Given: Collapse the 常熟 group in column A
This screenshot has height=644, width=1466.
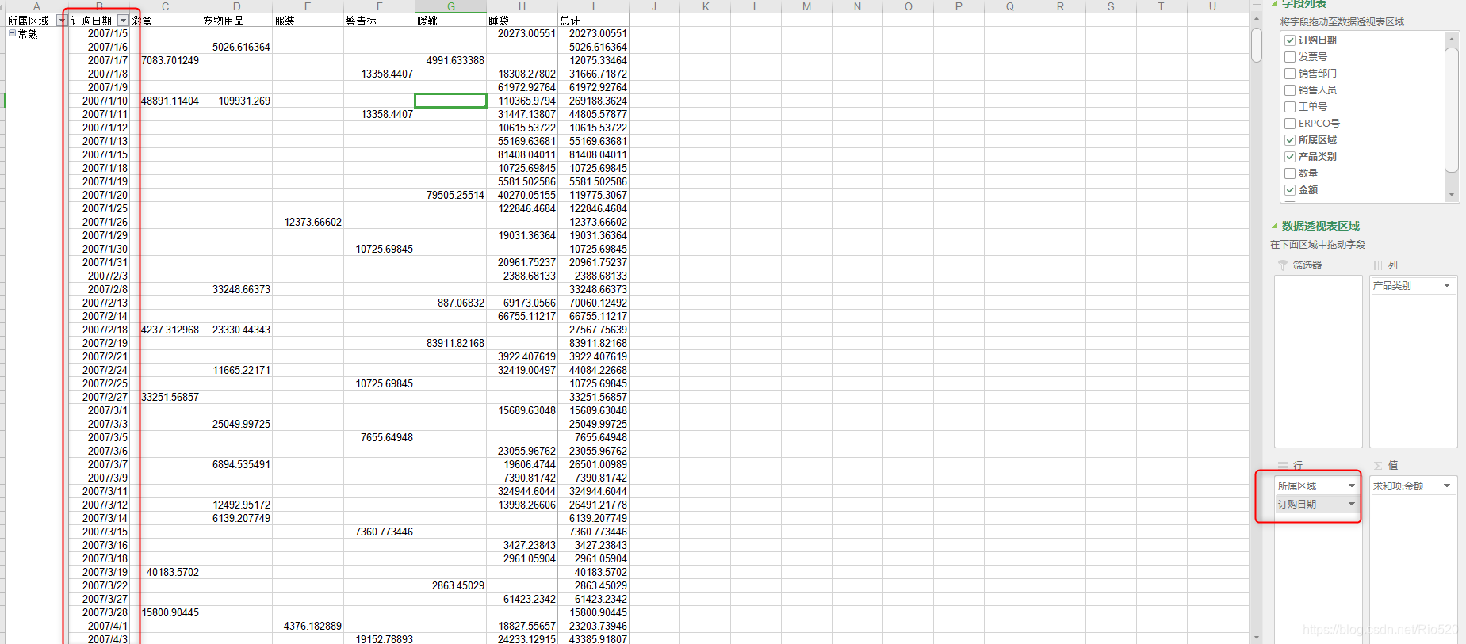Looking at the screenshot, I should (x=12, y=34).
